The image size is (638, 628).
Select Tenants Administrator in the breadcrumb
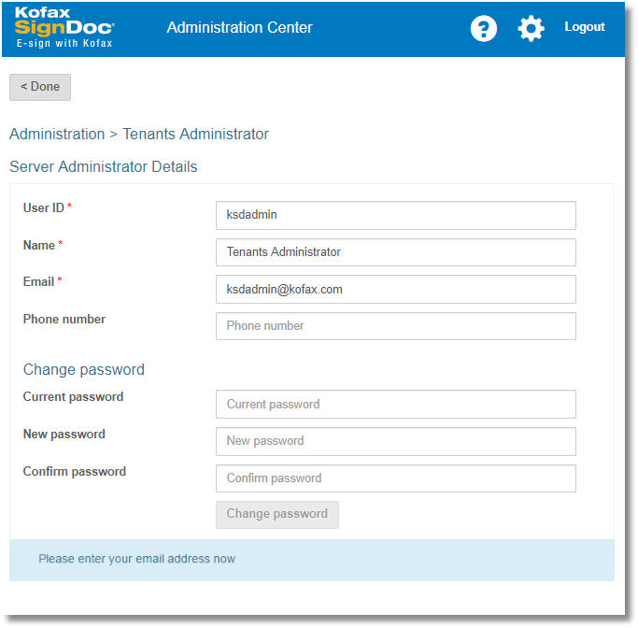tap(195, 134)
